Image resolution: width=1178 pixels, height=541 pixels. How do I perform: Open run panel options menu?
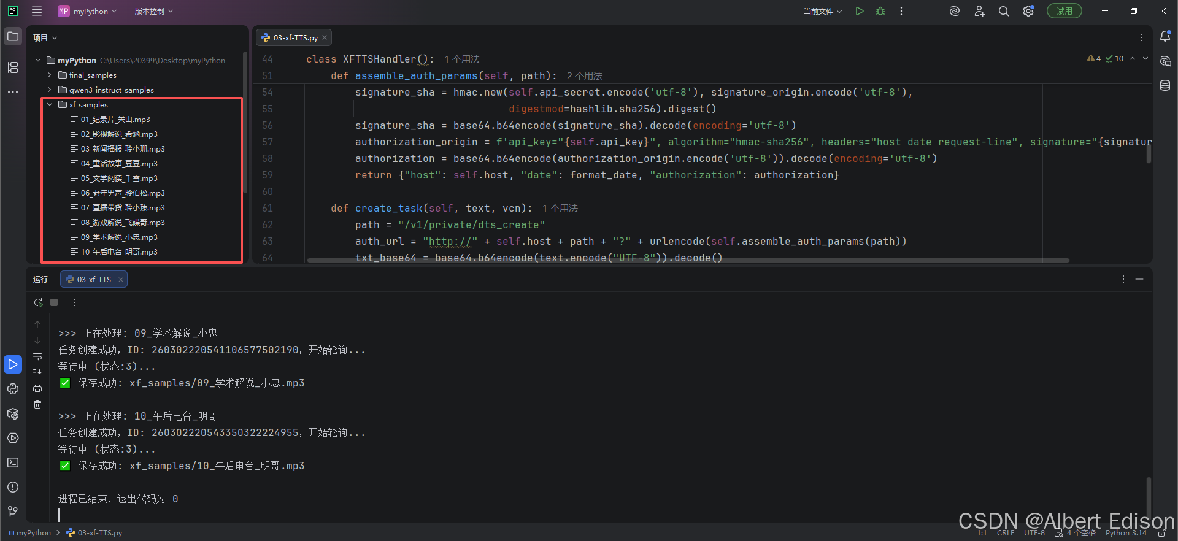tap(1123, 279)
